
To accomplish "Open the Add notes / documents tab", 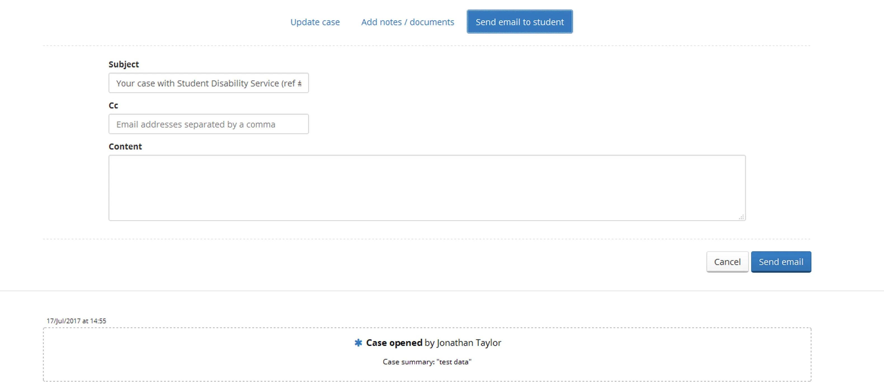I will coord(407,22).
